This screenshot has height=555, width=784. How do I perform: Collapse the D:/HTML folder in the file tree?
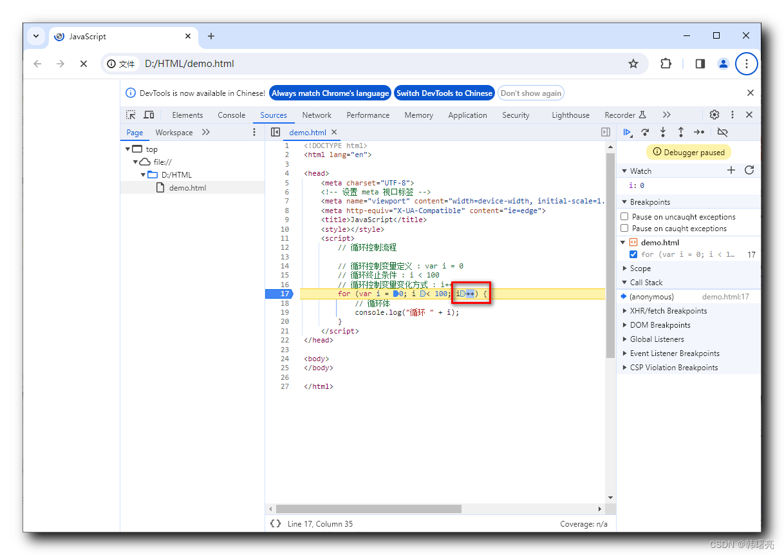(x=143, y=174)
